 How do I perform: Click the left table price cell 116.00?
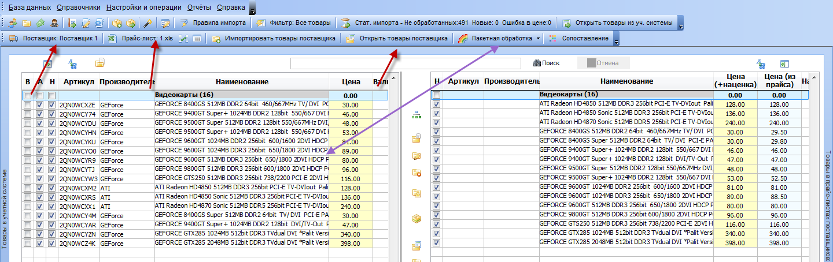coord(351,179)
